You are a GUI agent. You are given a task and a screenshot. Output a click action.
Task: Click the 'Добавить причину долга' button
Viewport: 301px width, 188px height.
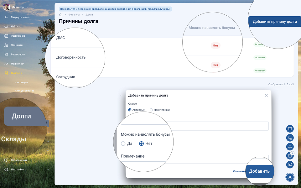[275, 22]
